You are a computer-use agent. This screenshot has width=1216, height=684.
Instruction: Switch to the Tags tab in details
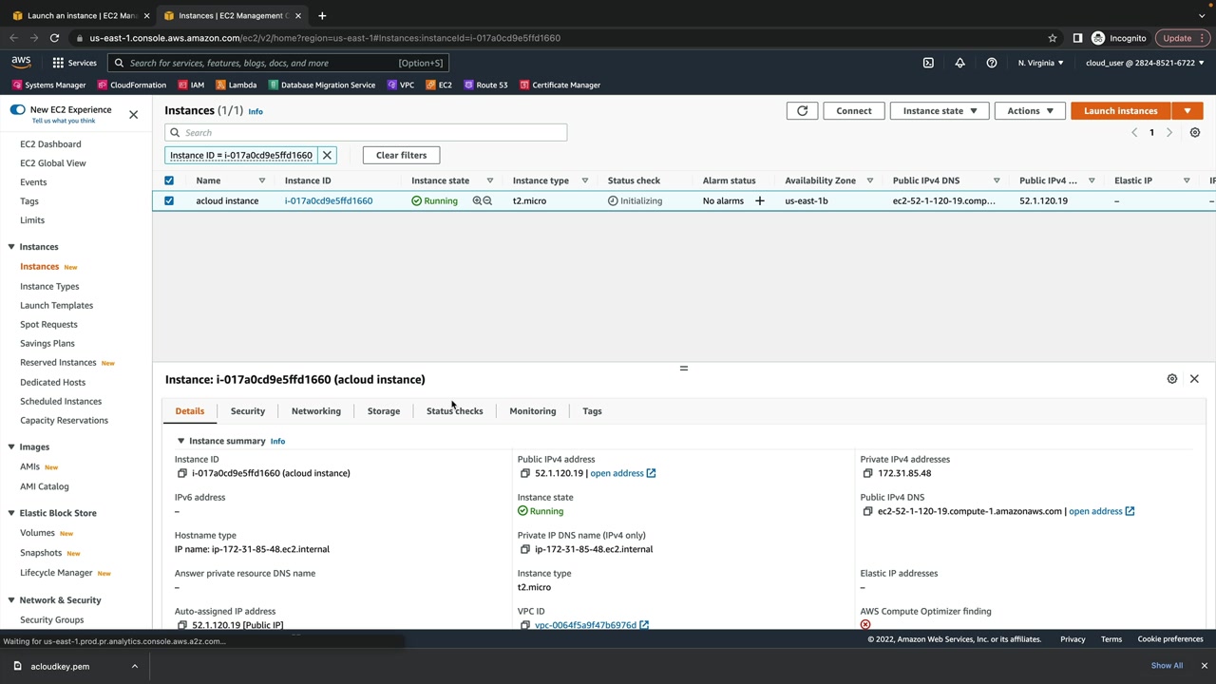(x=592, y=411)
